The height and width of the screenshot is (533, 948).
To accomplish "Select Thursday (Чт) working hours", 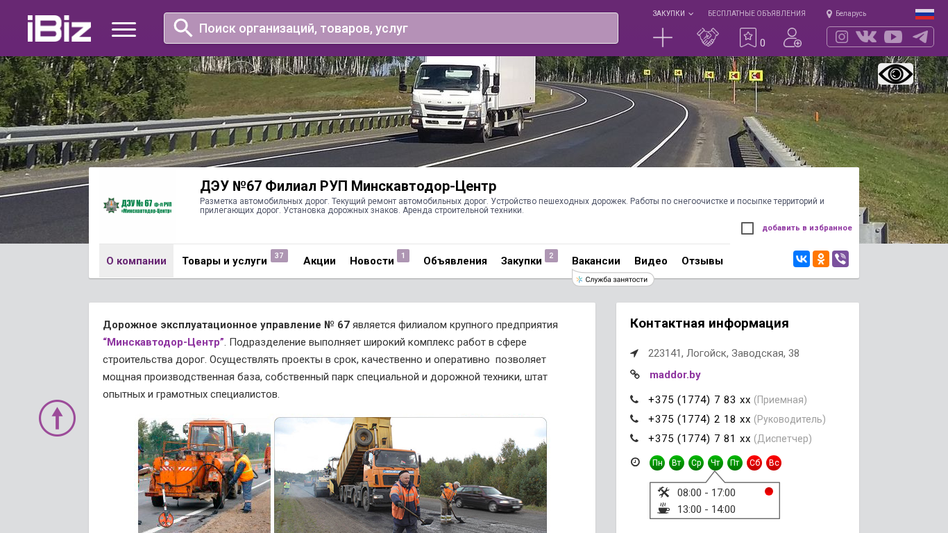I will pyautogui.click(x=716, y=463).
